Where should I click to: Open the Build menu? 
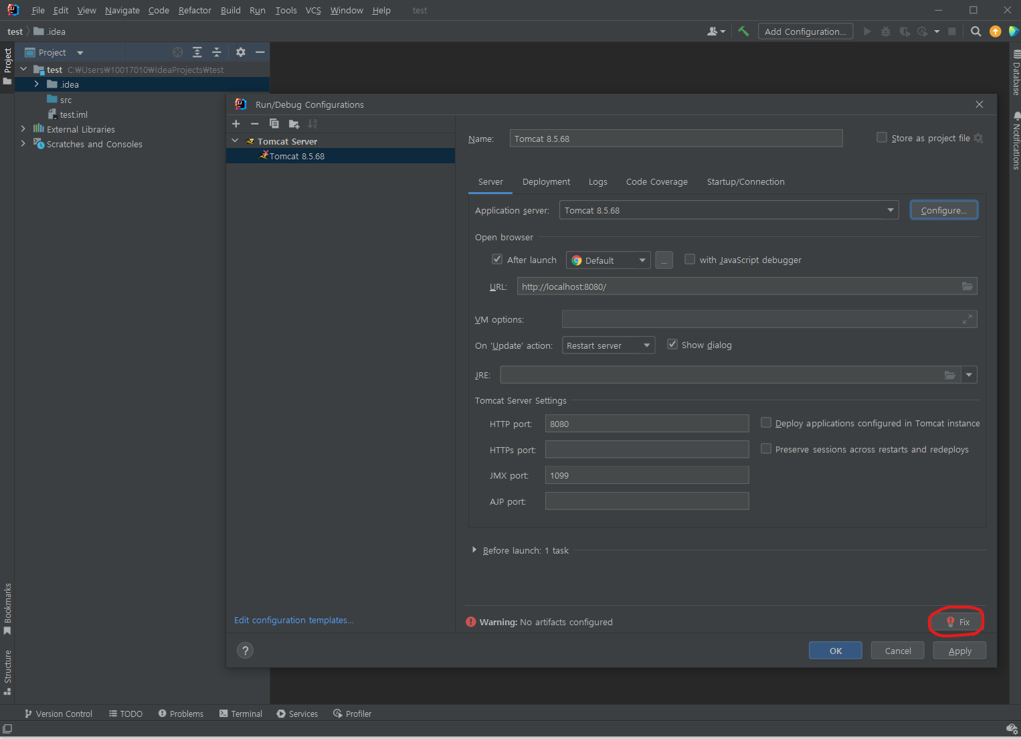tap(231, 10)
